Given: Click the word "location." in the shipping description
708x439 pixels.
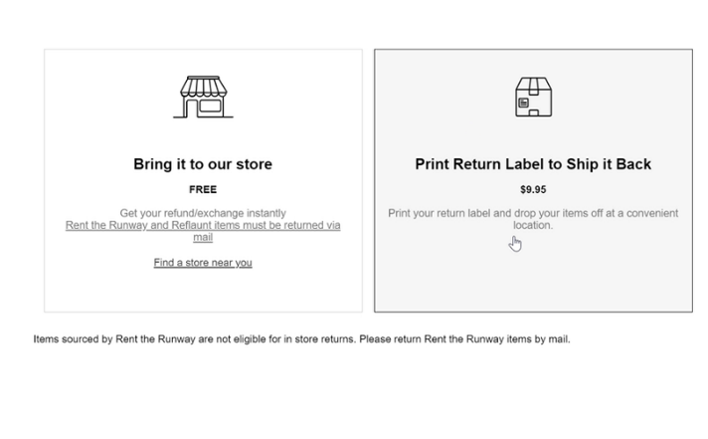Looking at the screenshot, I should pos(533,225).
